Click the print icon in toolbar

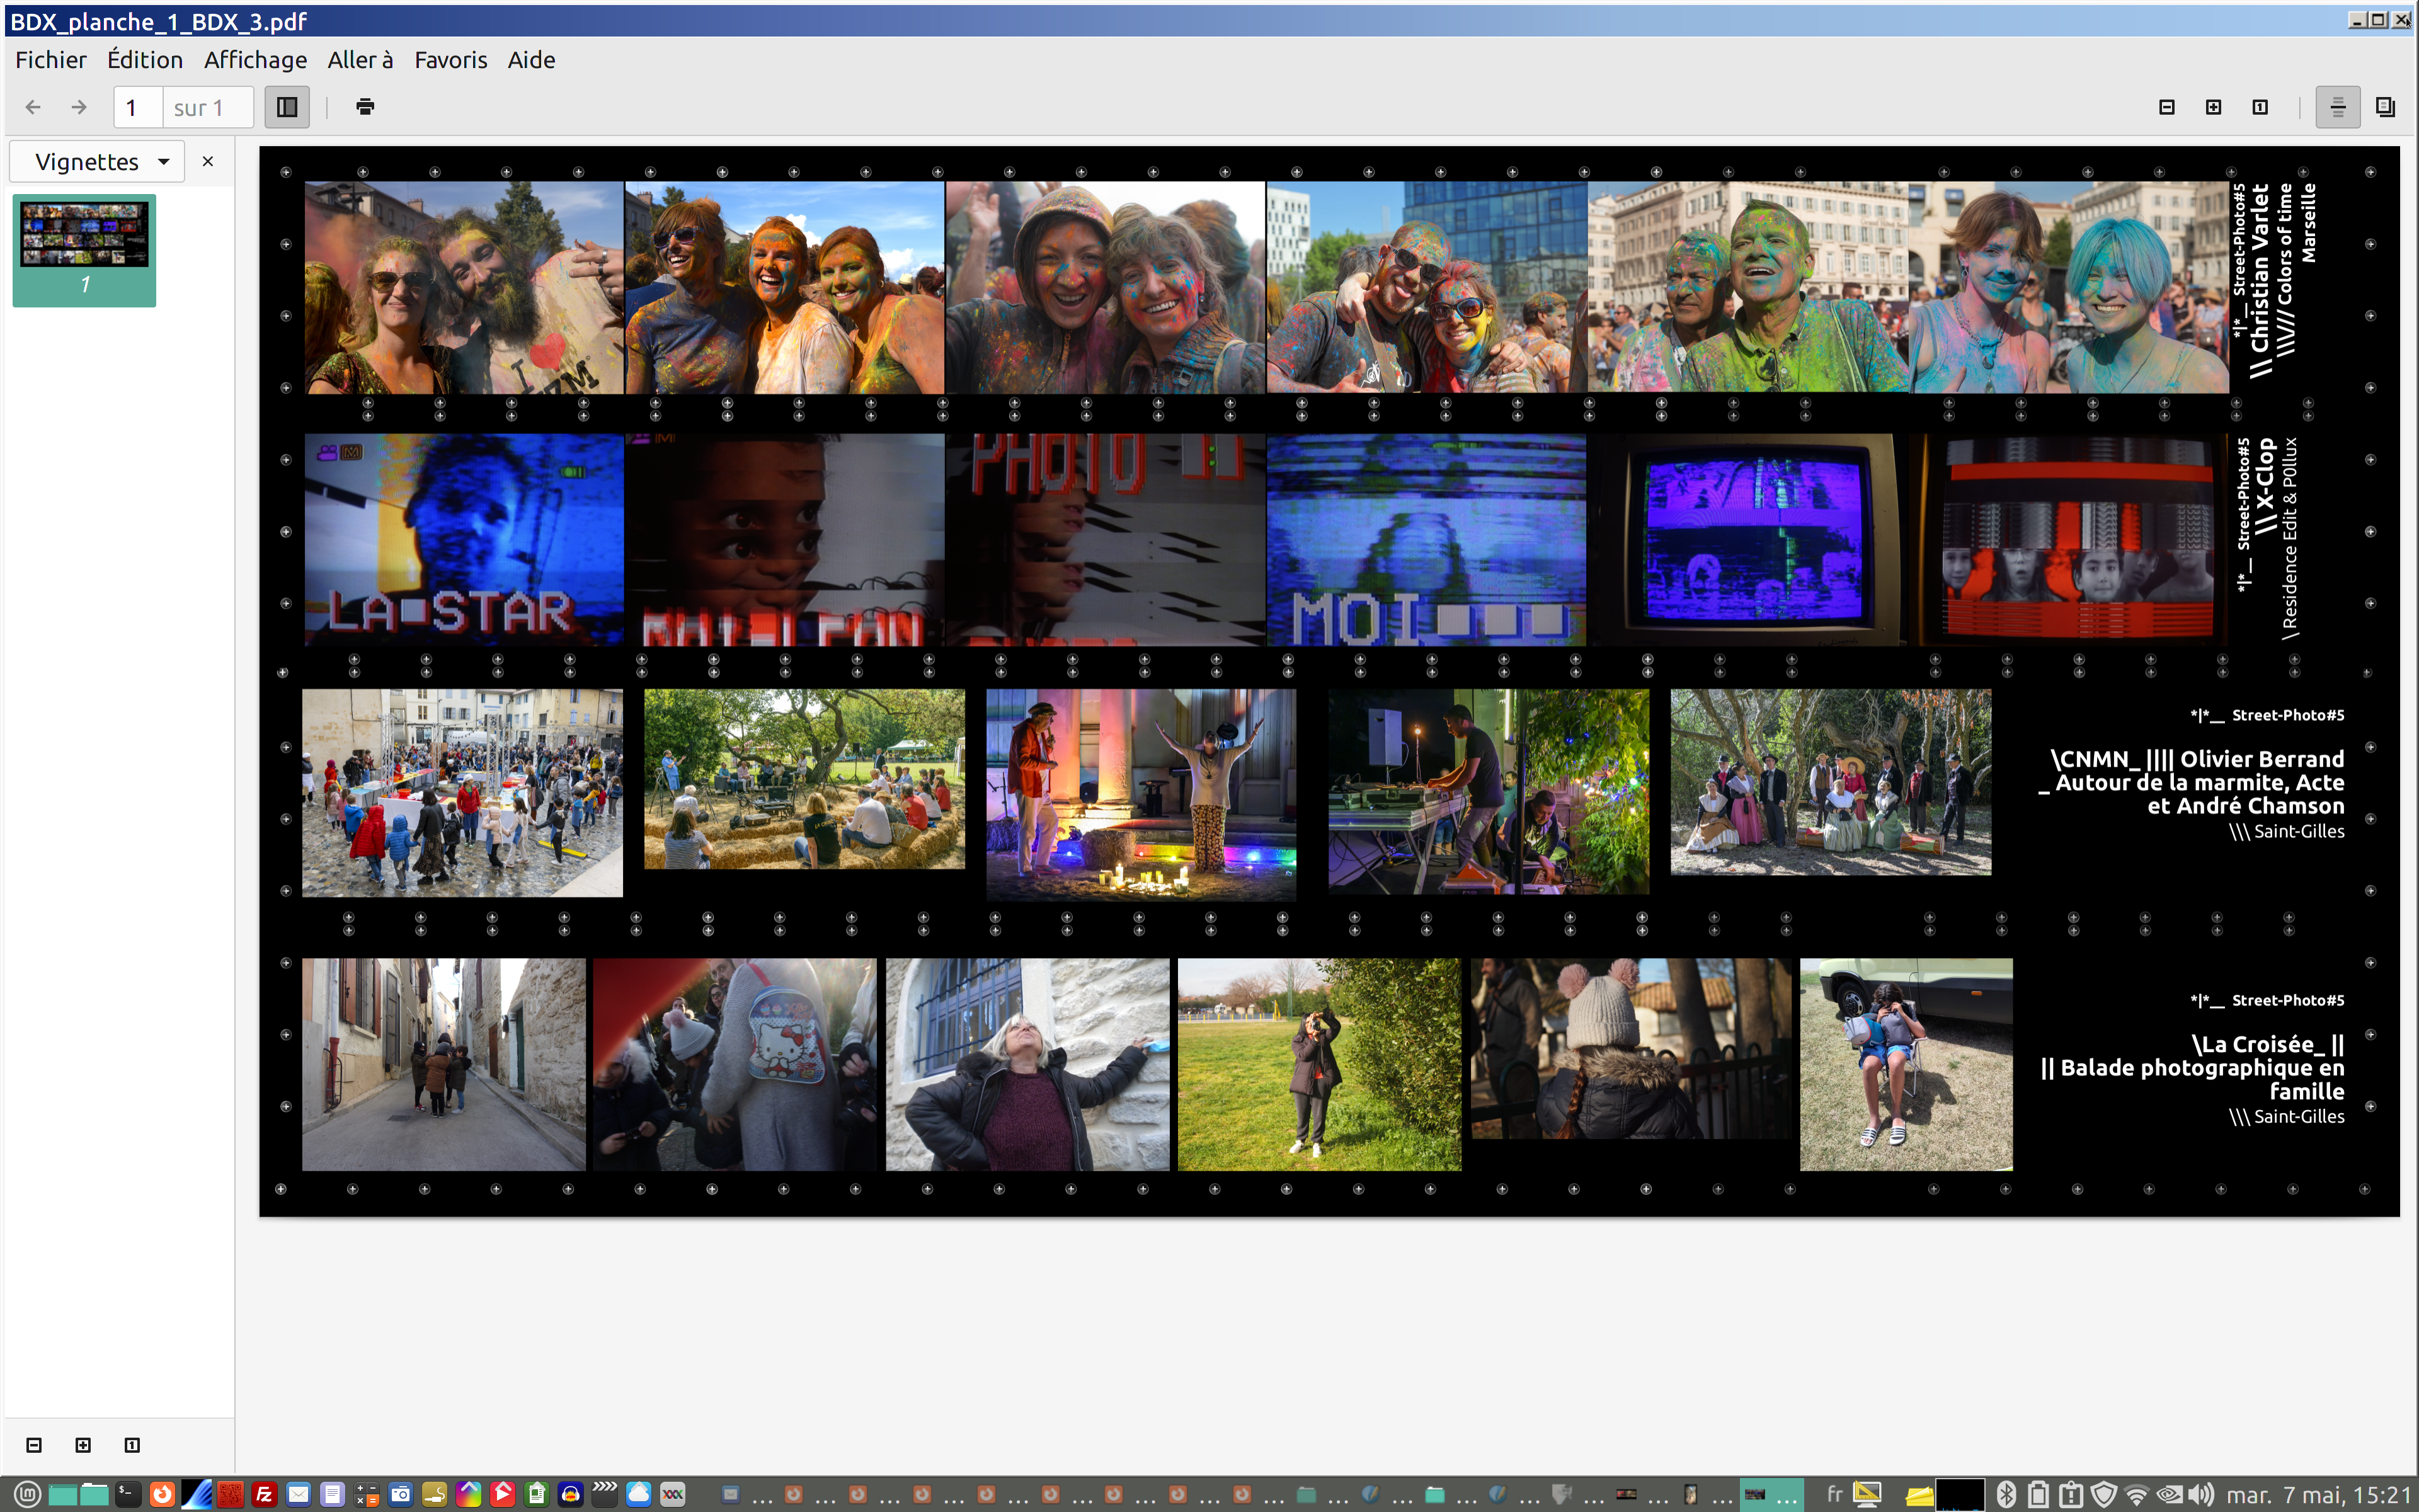[x=365, y=107]
